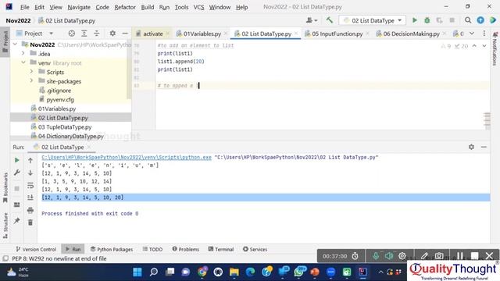Toggle soft-wrap in Run console

click(x=30, y=185)
